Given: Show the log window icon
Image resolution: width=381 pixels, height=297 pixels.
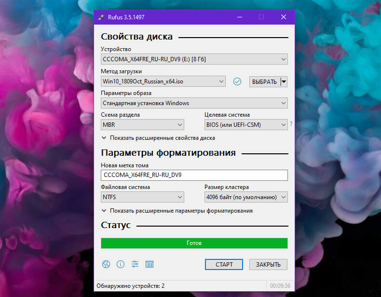Looking at the screenshot, I should [x=149, y=264].
